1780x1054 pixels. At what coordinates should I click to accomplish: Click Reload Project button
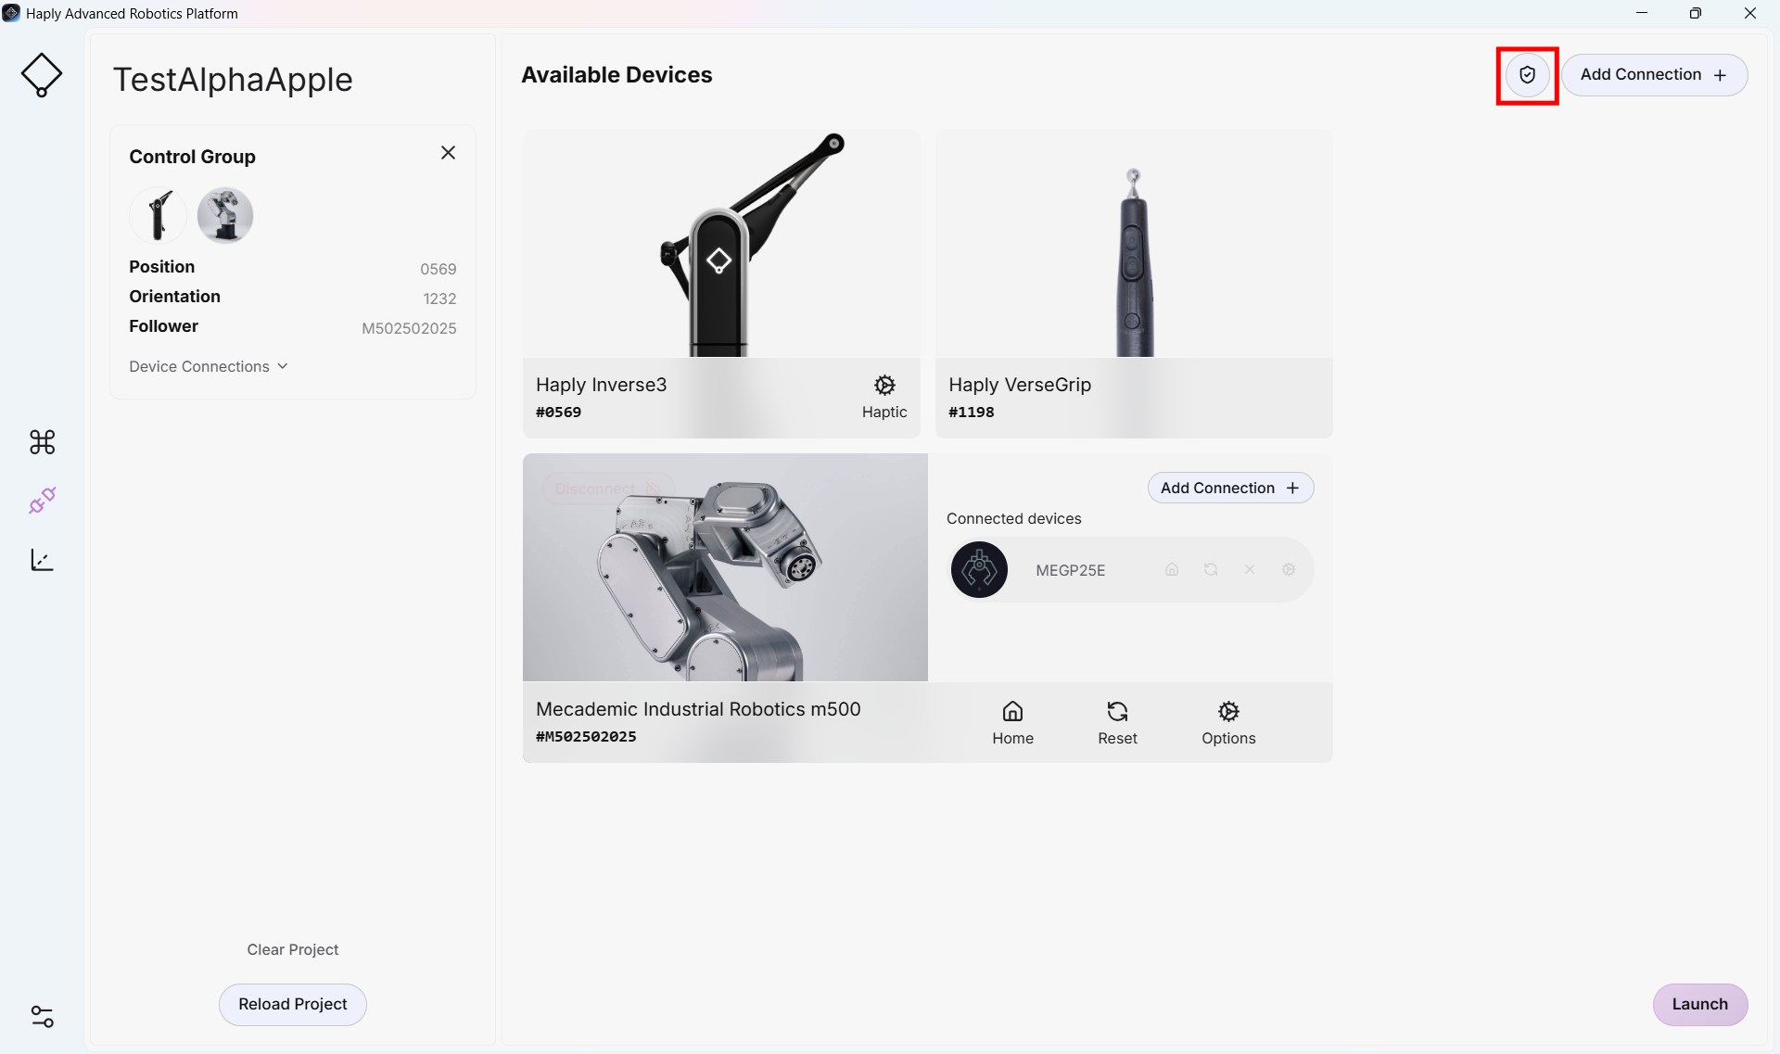pos(293,1004)
